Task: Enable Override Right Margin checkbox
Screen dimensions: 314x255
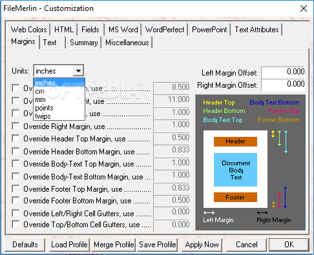Action: tap(16, 126)
